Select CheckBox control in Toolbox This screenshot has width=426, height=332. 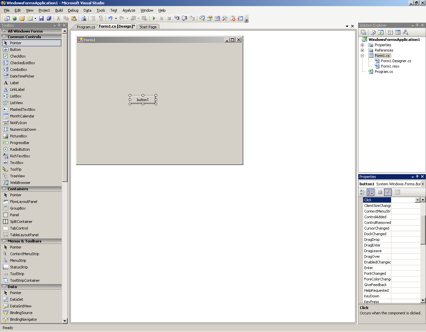[32, 56]
